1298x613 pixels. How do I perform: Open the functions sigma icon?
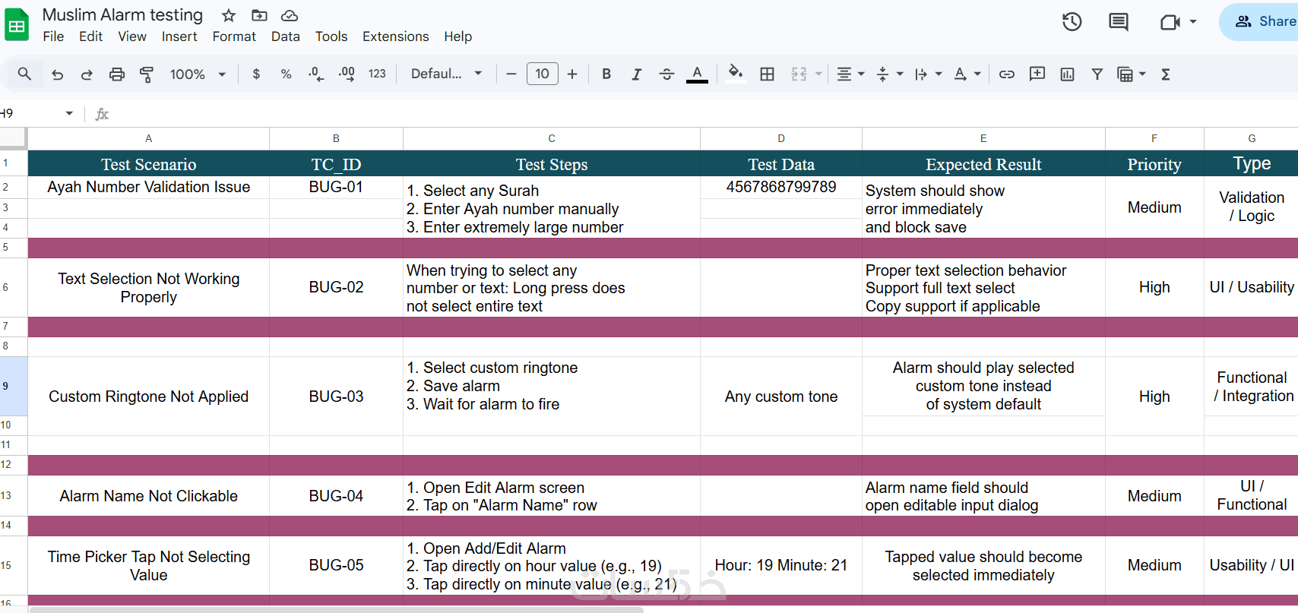coord(1166,74)
